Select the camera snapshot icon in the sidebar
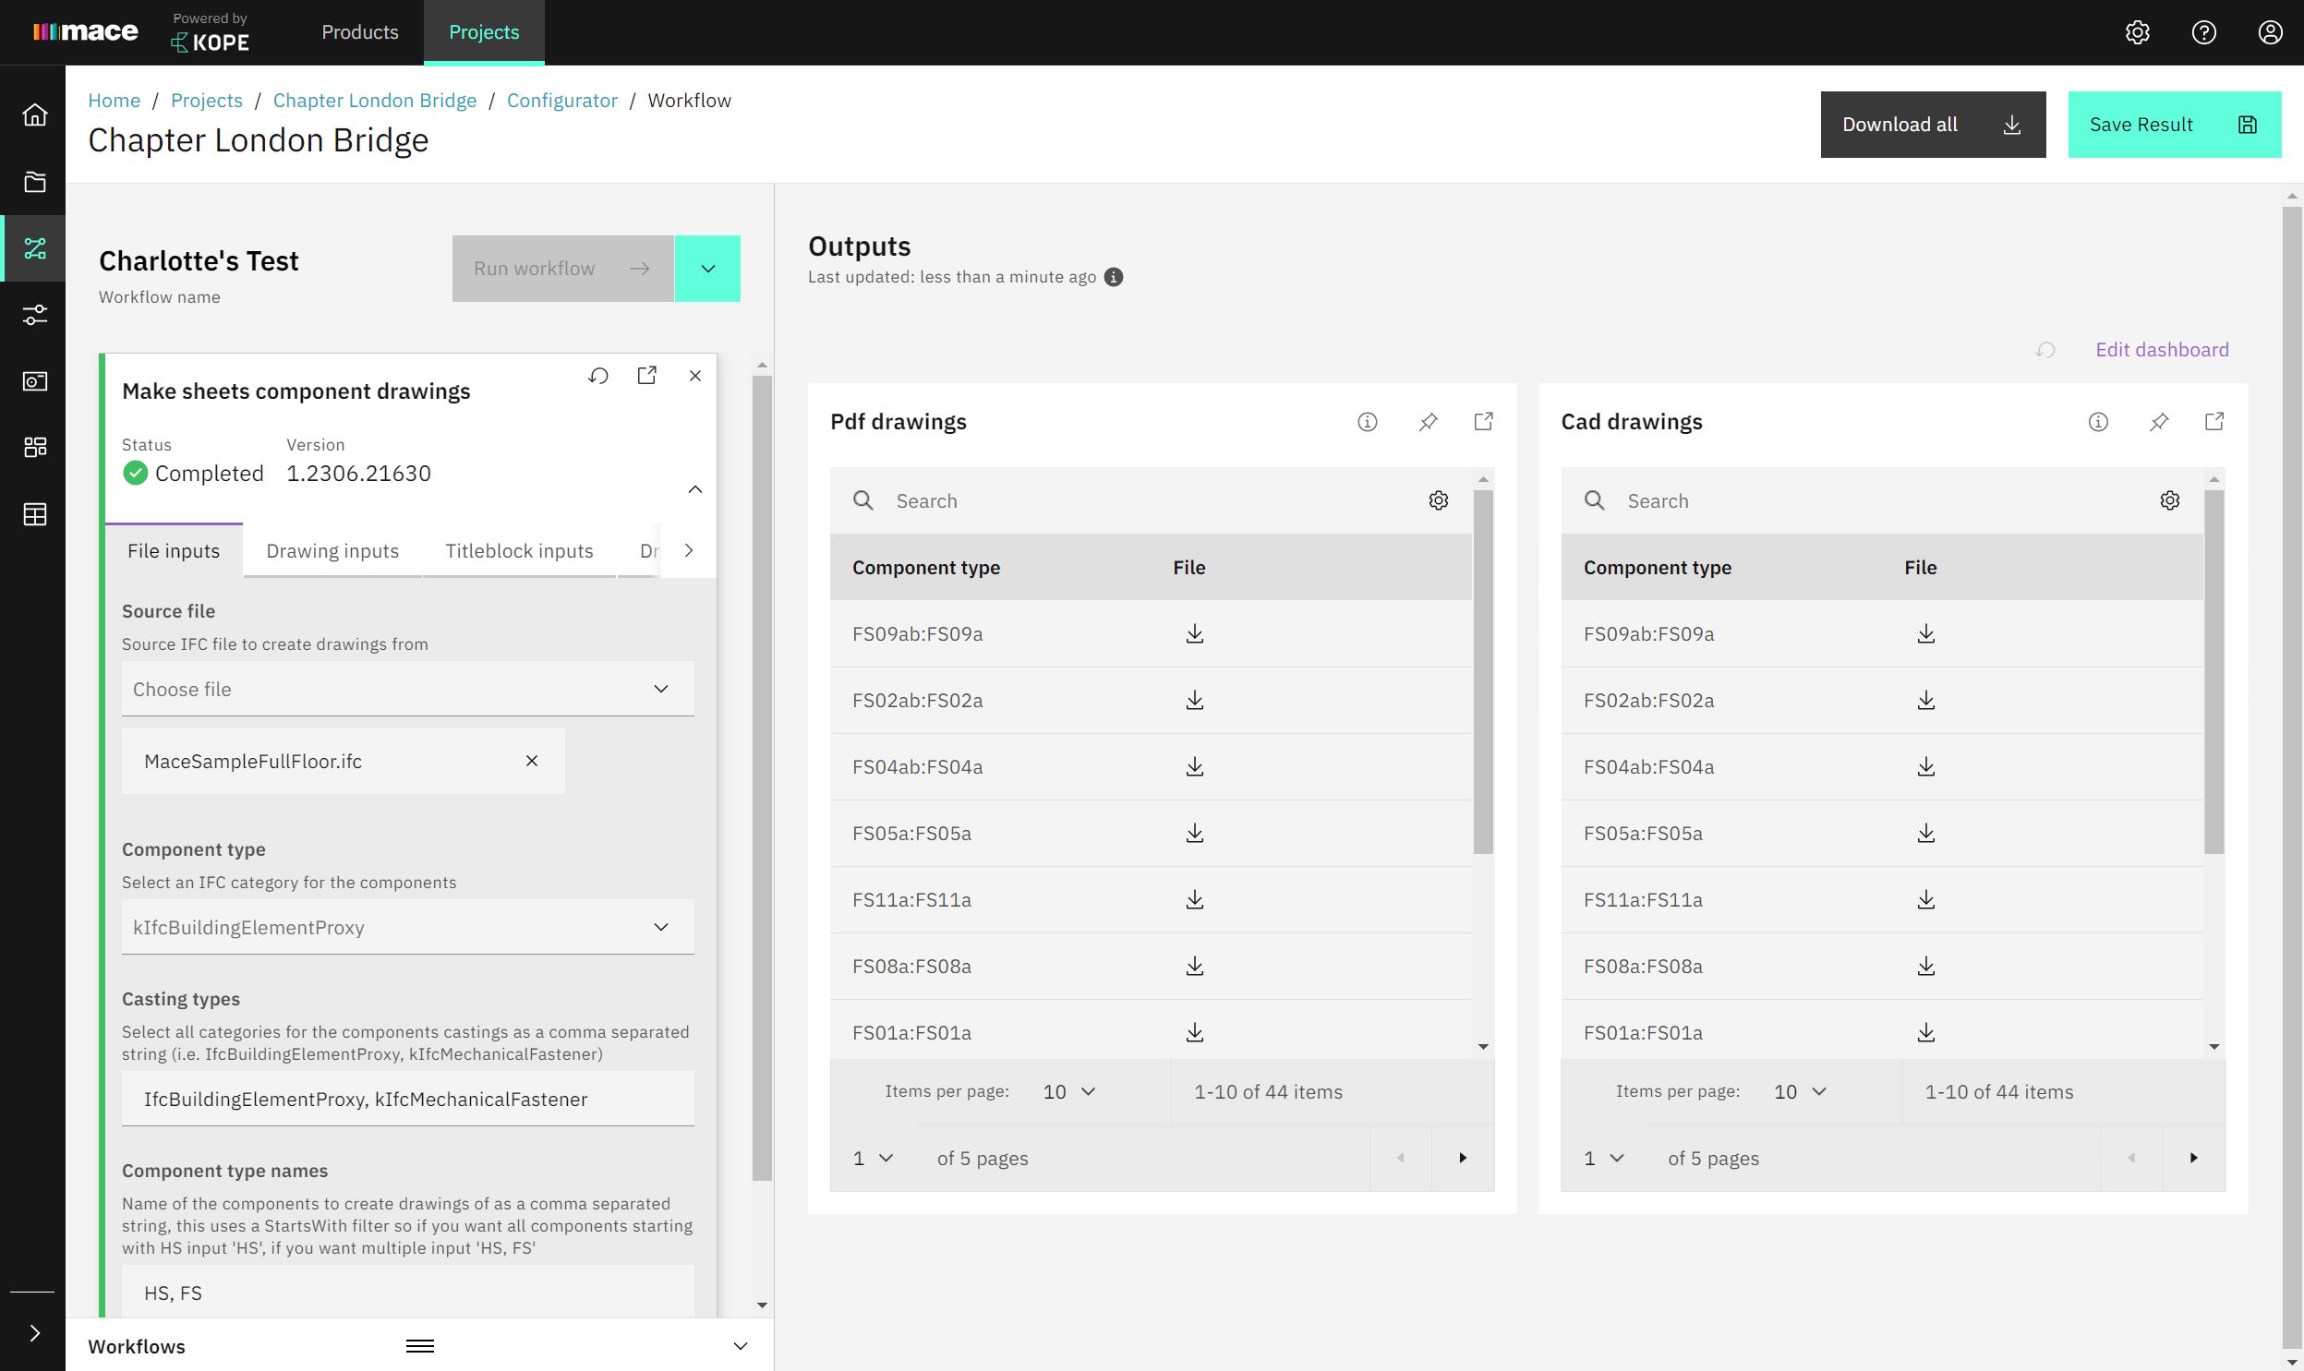This screenshot has width=2304, height=1371. pos(34,381)
